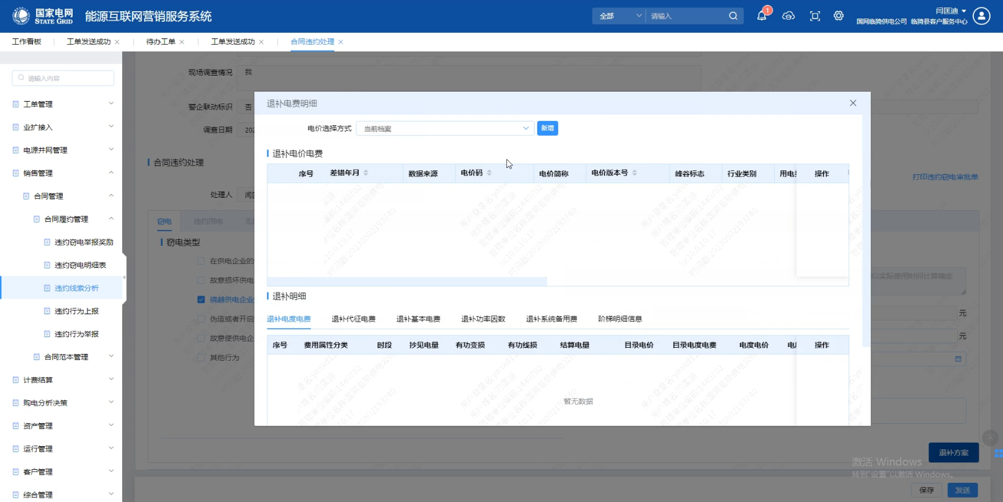Close the 合同违约处理 tab
The image size is (1003, 502).
click(341, 42)
